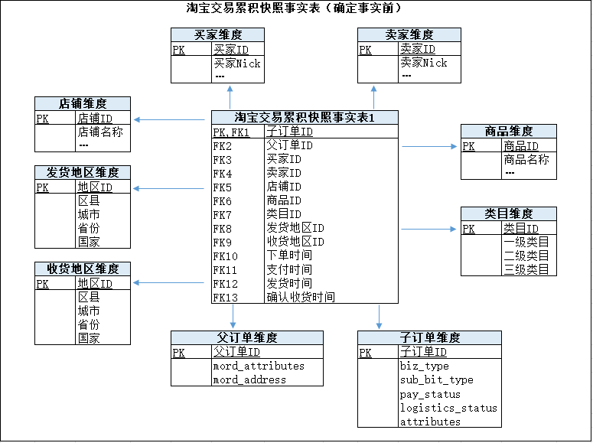Click 买家ID in the fact table
This screenshot has width=593, height=443.
point(284,159)
